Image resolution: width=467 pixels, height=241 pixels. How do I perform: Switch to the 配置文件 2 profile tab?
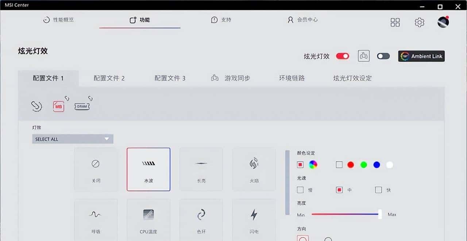[x=109, y=78]
